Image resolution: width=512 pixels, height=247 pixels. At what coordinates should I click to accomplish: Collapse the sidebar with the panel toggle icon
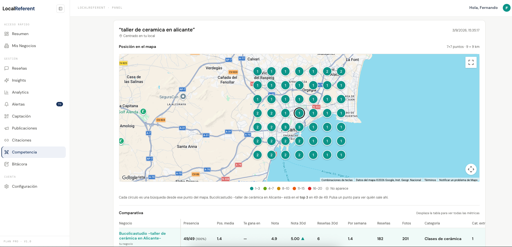pyautogui.click(x=60, y=9)
